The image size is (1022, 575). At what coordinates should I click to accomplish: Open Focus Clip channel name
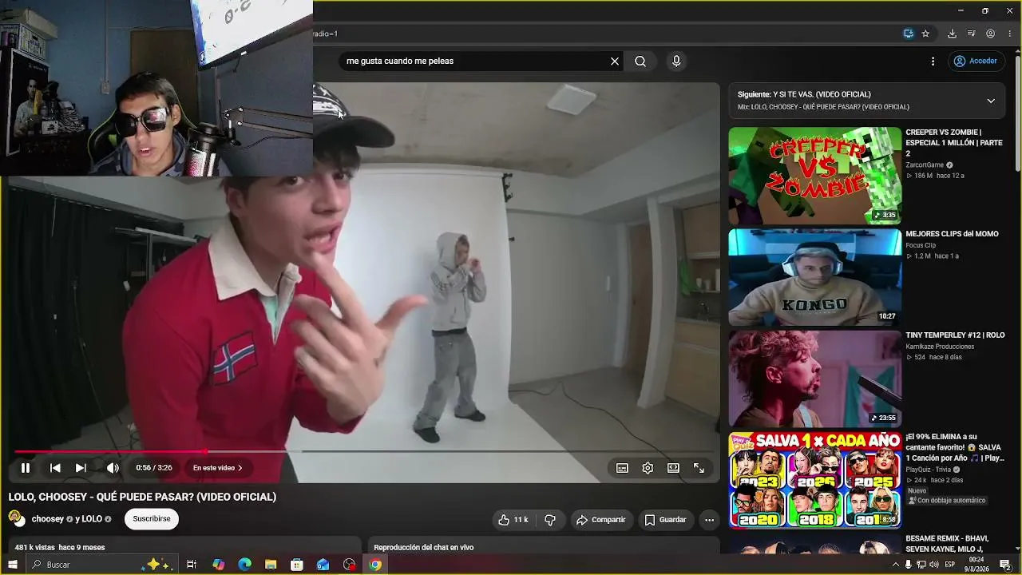point(921,245)
